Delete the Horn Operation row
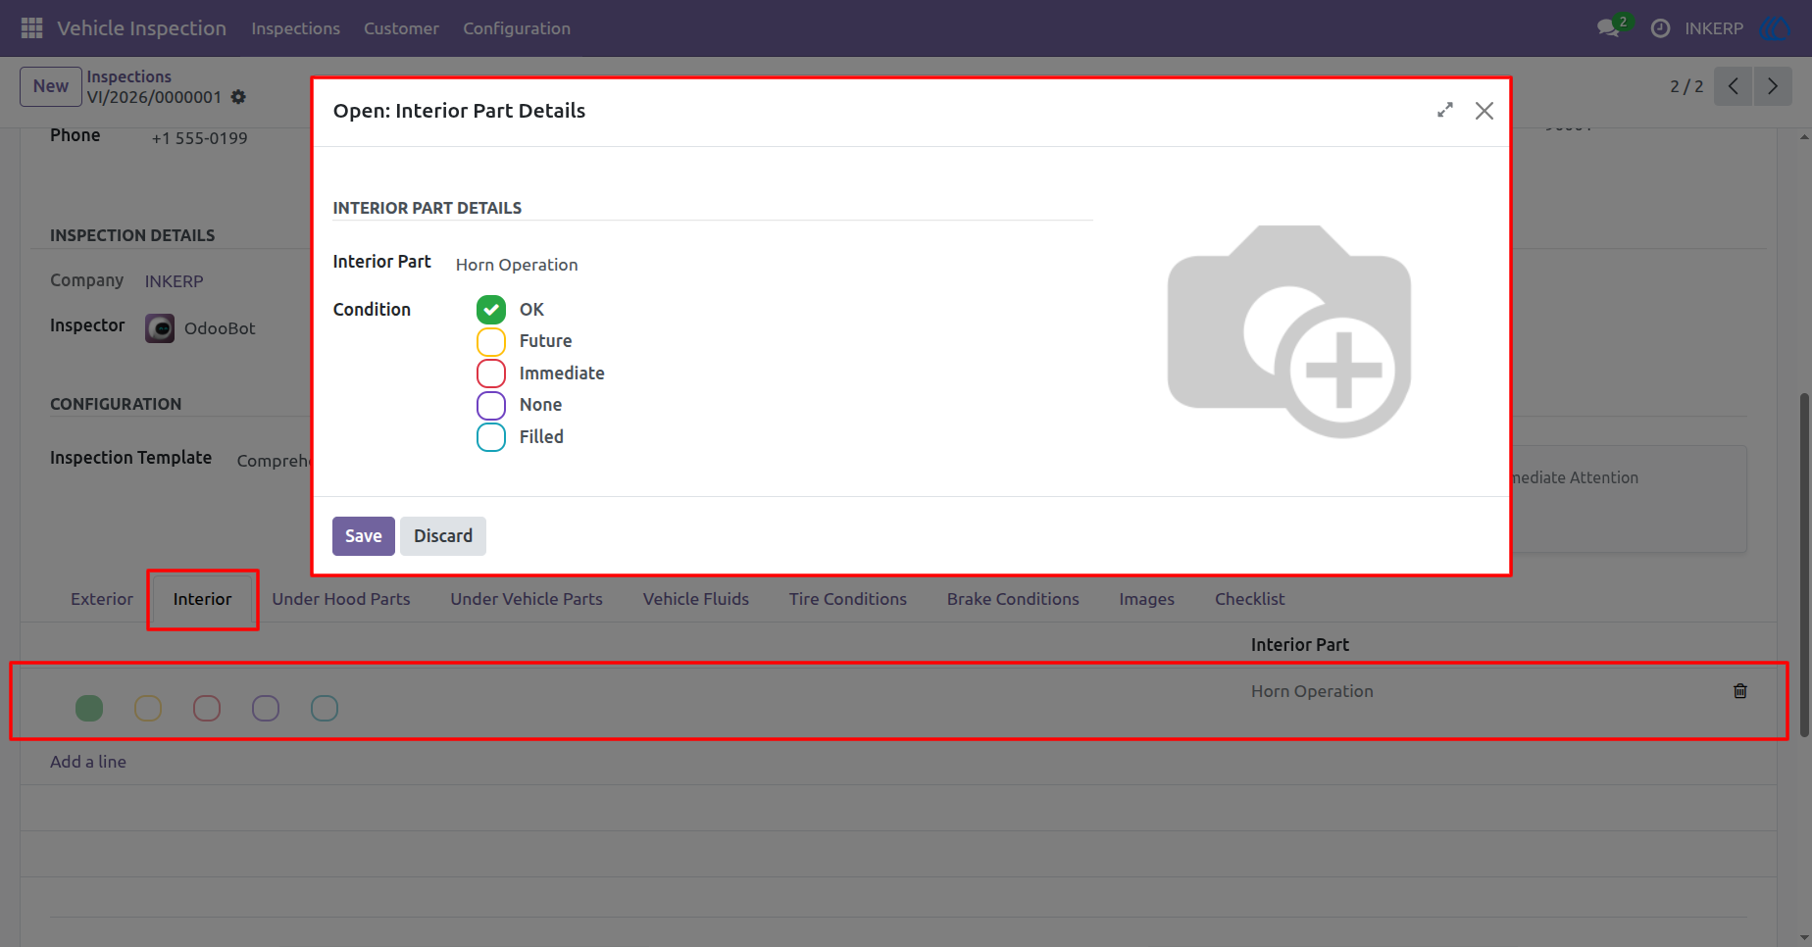This screenshot has width=1812, height=947. click(x=1740, y=691)
